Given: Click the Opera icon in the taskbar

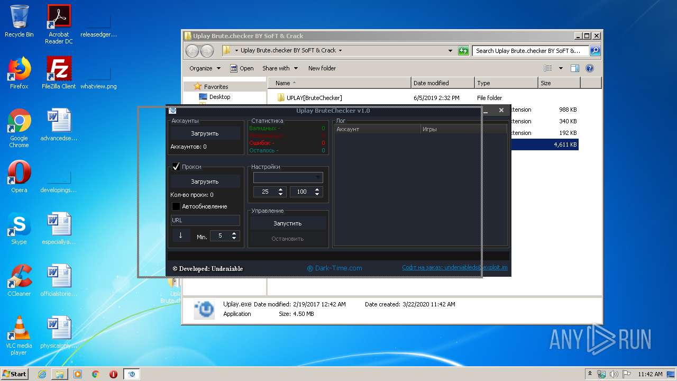Looking at the screenshot, I should click(113, 374).
